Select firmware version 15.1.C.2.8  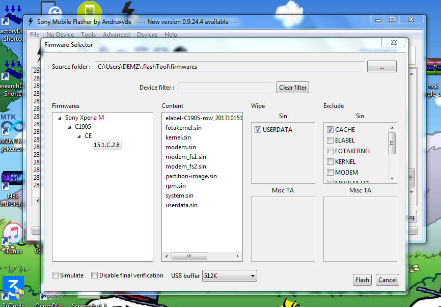pos(106,145)
